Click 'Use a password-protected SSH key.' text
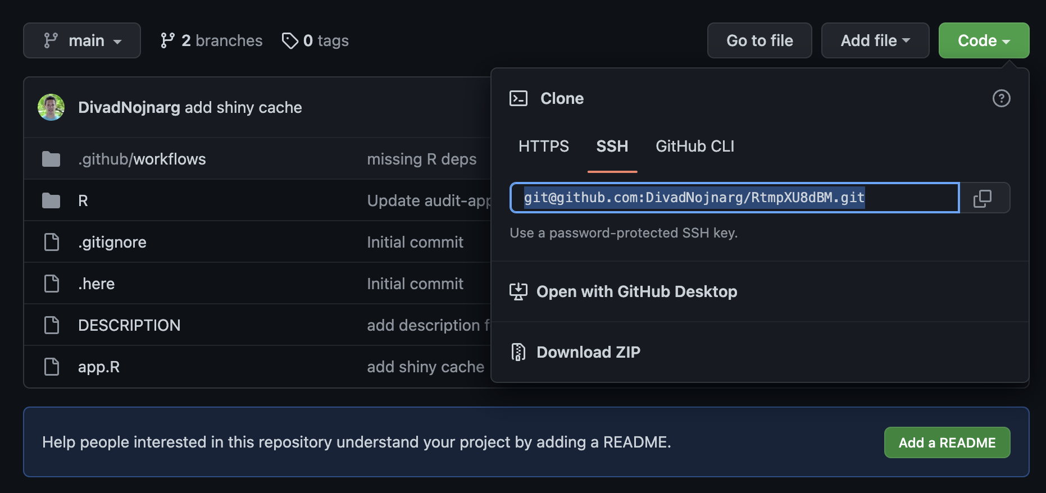This screenshot has height=493, width=1046. pyautogui.click(x=624, y=232)
